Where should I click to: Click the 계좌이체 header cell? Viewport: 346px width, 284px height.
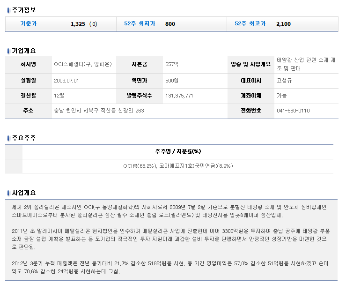click(x=251, y=96)
